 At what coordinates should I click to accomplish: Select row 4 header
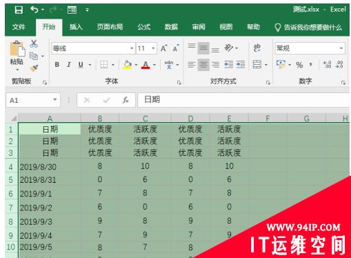tap(11, 166)
